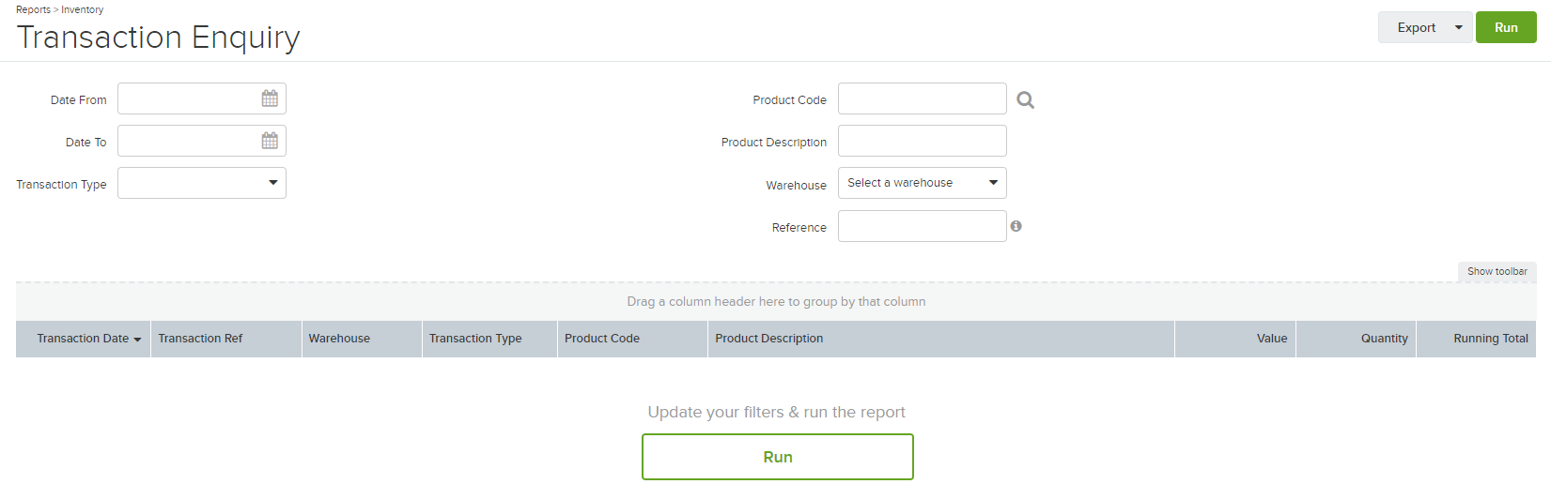Open the Date From calendar picker
This screenshot has height=484, width=1551.
tap(270, 98)
